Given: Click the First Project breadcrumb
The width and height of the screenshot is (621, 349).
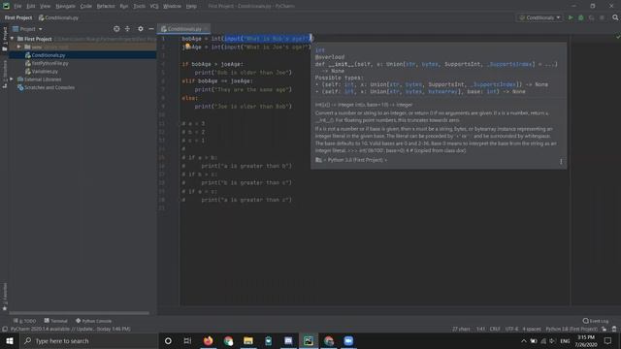Looking at the screenshot, I should [x=18, y=17].
